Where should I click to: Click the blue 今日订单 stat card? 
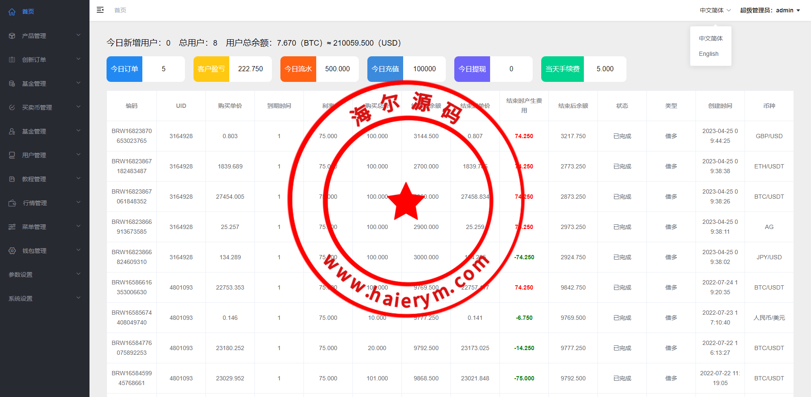124,69
